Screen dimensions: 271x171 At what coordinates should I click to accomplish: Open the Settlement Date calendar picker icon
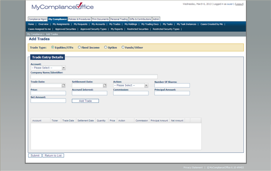tap(105, 85)
